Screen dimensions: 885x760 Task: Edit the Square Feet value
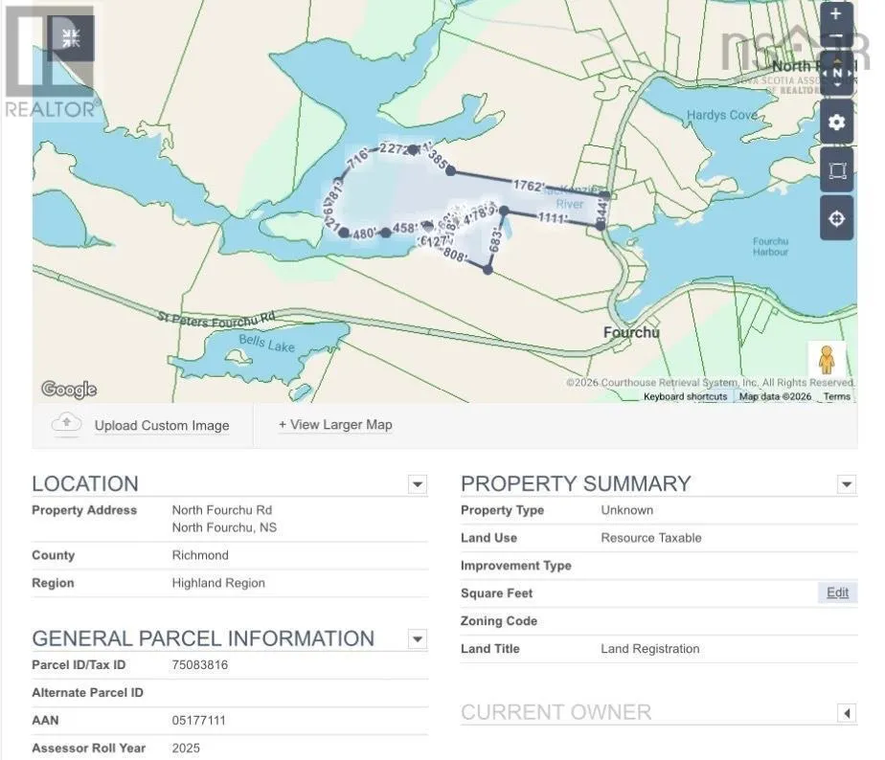click(x=837, y=592)
